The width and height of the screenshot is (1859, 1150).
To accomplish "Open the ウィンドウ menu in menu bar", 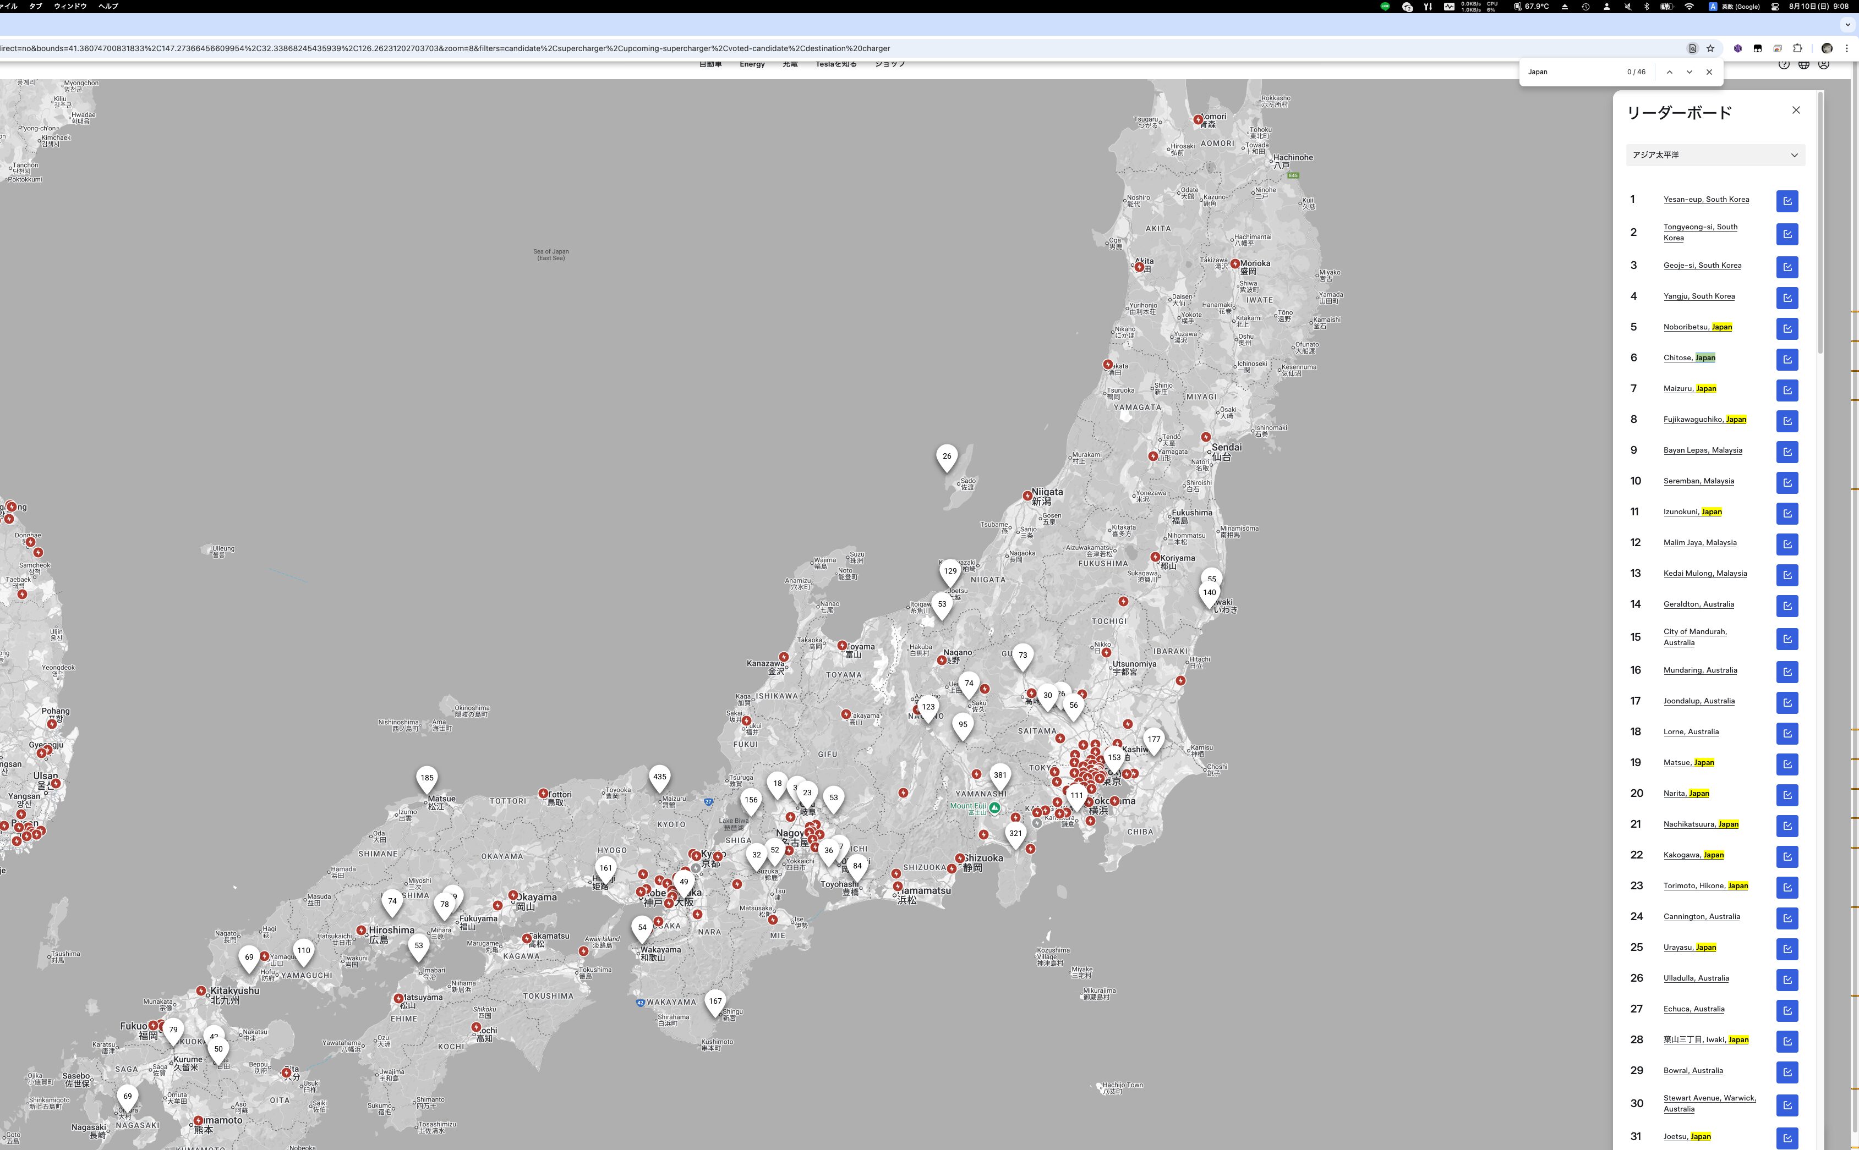I will (70, 6).
